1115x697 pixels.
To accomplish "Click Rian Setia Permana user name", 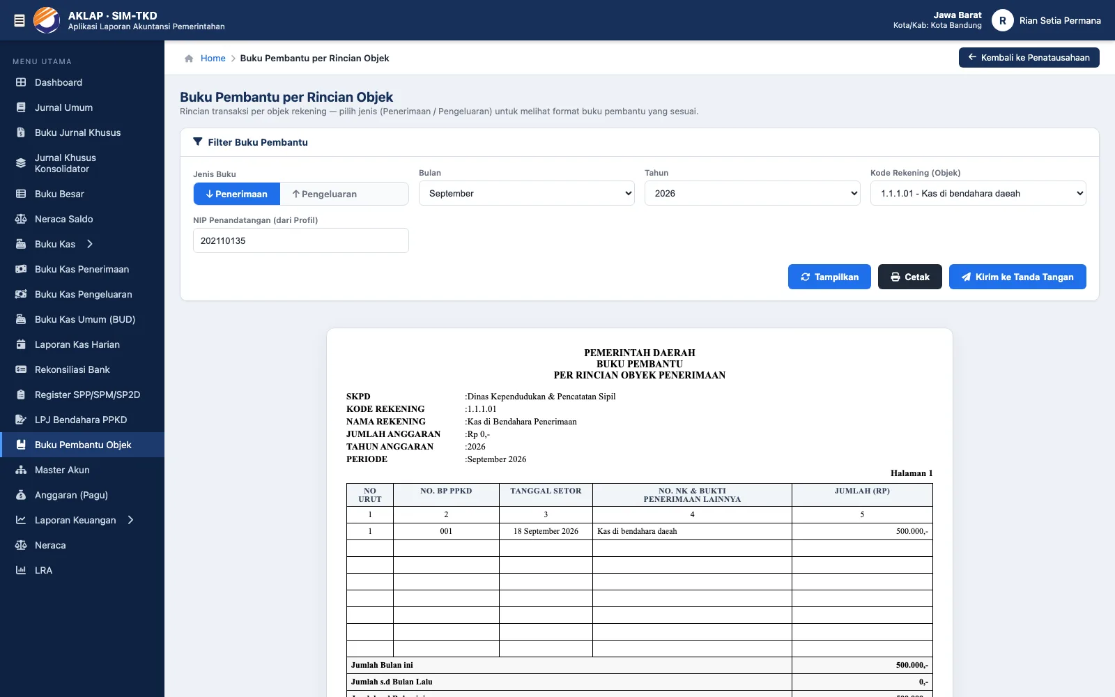I will tap(1060, 21).
